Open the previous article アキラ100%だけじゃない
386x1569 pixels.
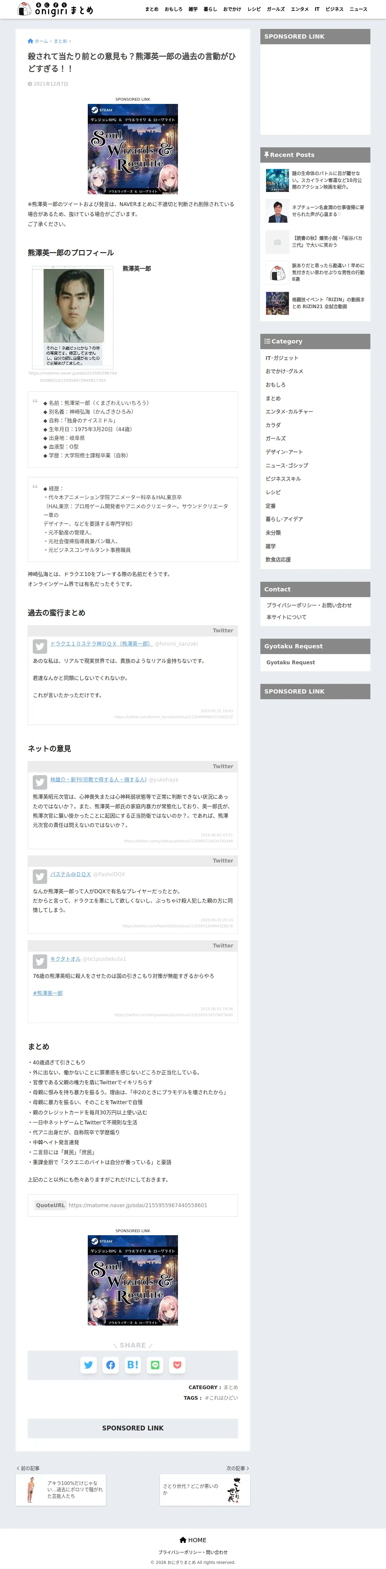coord(61,1490)
